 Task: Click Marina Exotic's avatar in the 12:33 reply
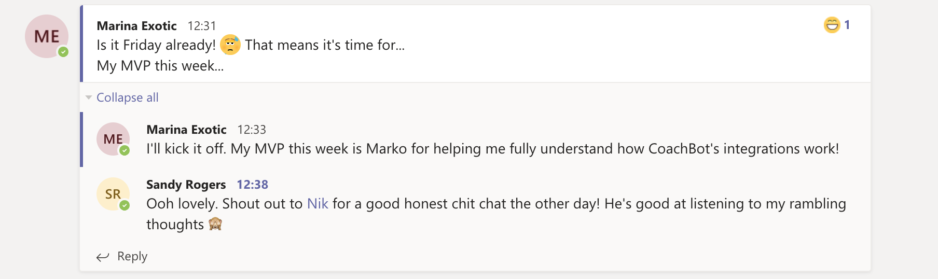pyautogui.click(x=113, y=139)
